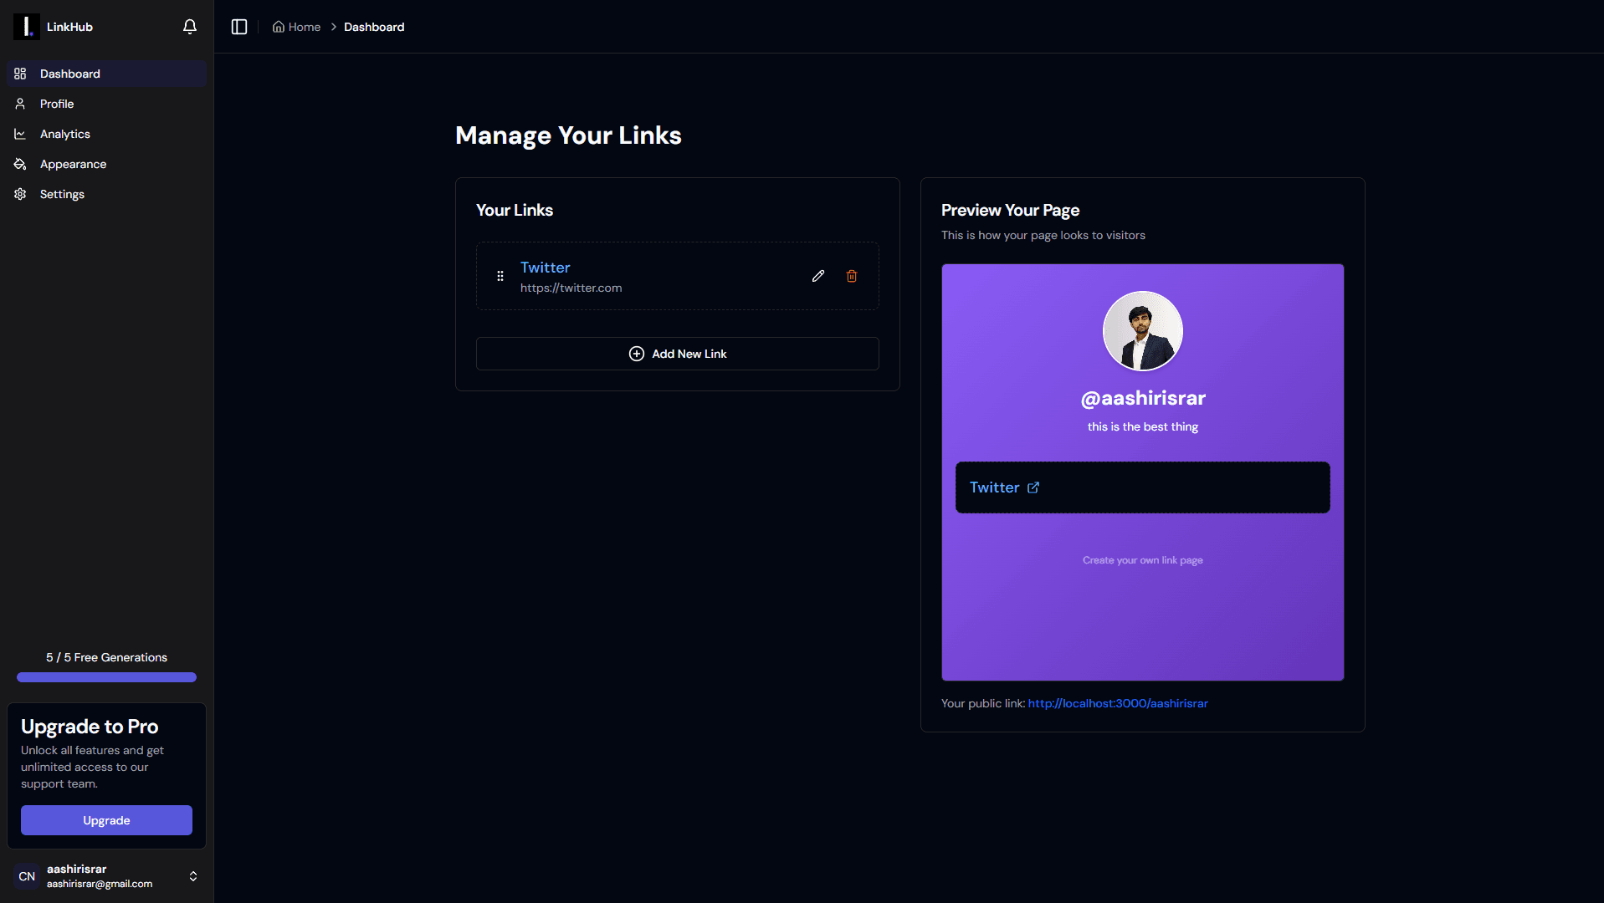This screenshot has height=903, width=1604.
Task: Click the external link icon on the Twitter preview button
Action: (x=1033, y=487)
